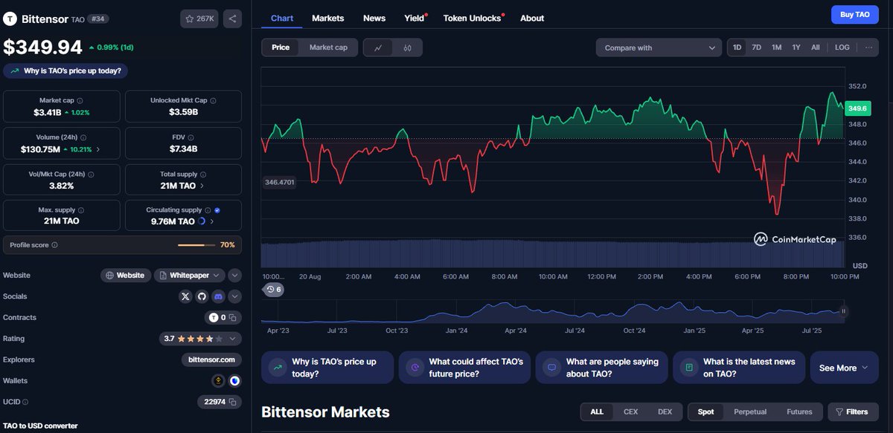Expand Volume (24h) details arrow
Screen dimensions: 893x433
point(98,149)
